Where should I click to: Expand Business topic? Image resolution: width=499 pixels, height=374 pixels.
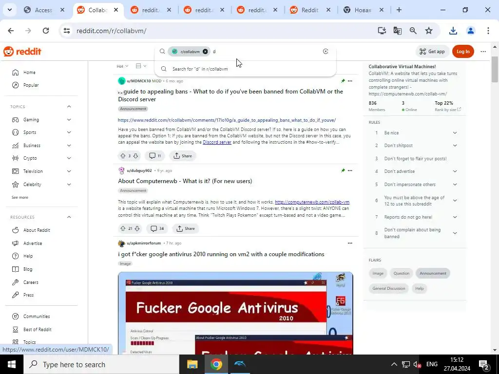69,145
